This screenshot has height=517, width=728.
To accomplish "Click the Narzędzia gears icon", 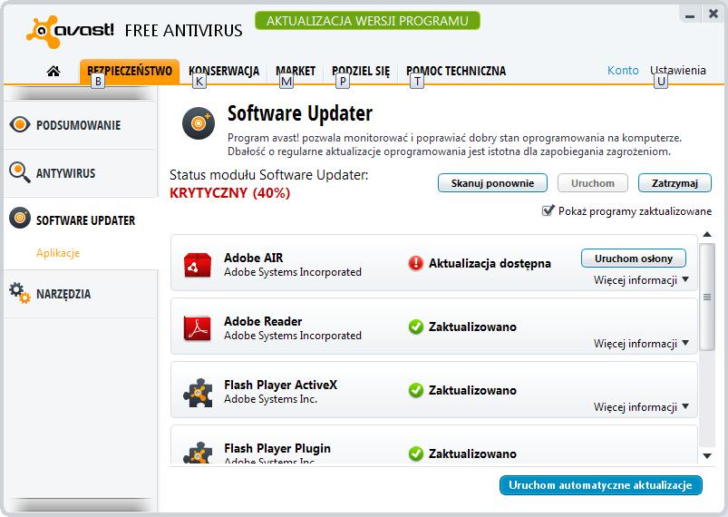I will [x=20, y=293].
